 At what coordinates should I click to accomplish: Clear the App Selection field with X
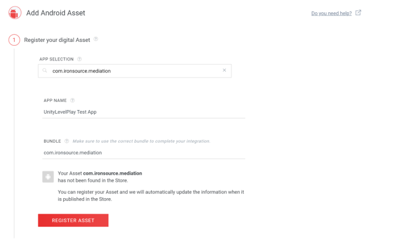[224, 70]
